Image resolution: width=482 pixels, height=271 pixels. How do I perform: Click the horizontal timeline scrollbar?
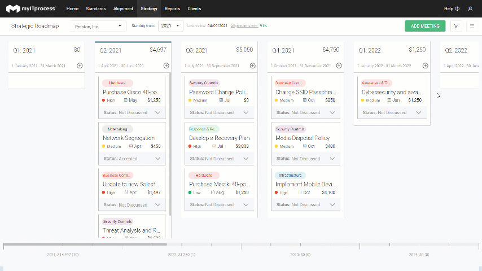click(x=85, y=244)
